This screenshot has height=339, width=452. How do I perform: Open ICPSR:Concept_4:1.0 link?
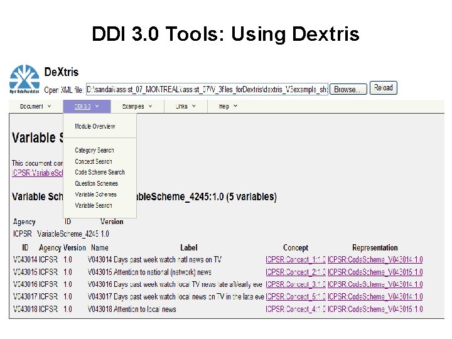click(x=296, y=309)
